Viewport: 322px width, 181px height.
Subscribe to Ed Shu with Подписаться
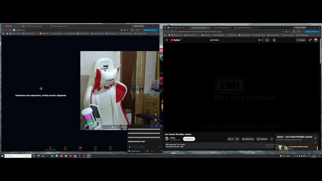click(x=189, y=139)
